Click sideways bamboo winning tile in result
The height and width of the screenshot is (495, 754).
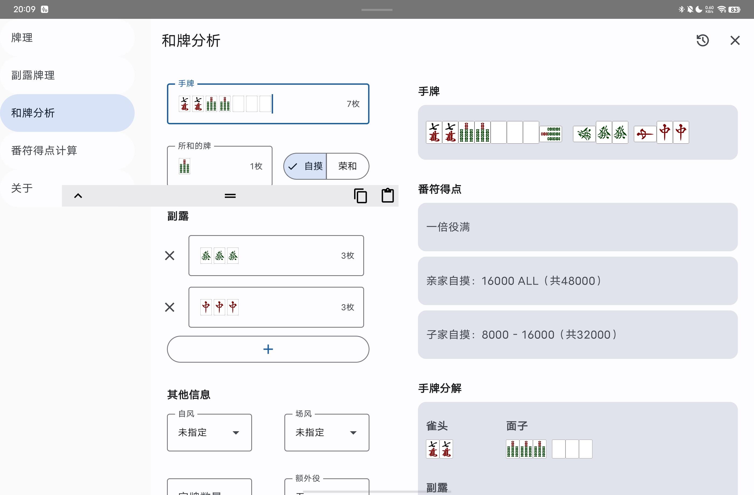coord(551,134)
